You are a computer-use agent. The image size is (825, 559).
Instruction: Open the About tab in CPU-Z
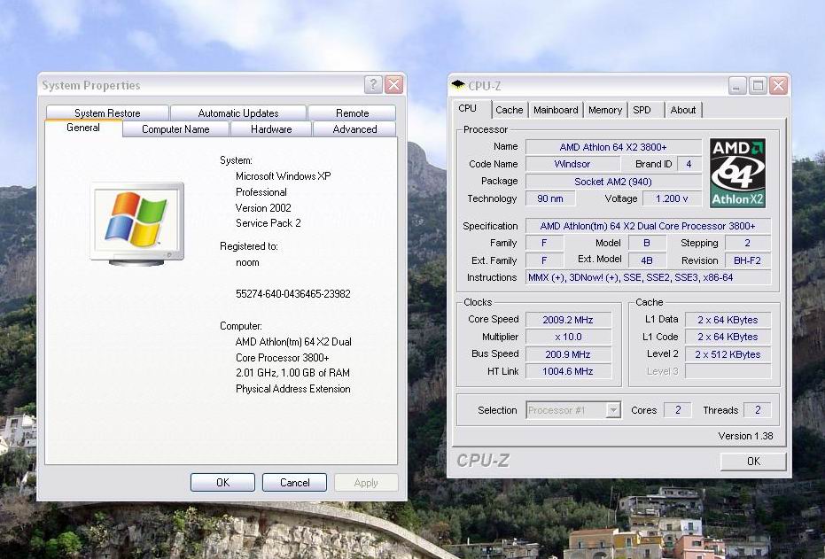coord(683,110)
